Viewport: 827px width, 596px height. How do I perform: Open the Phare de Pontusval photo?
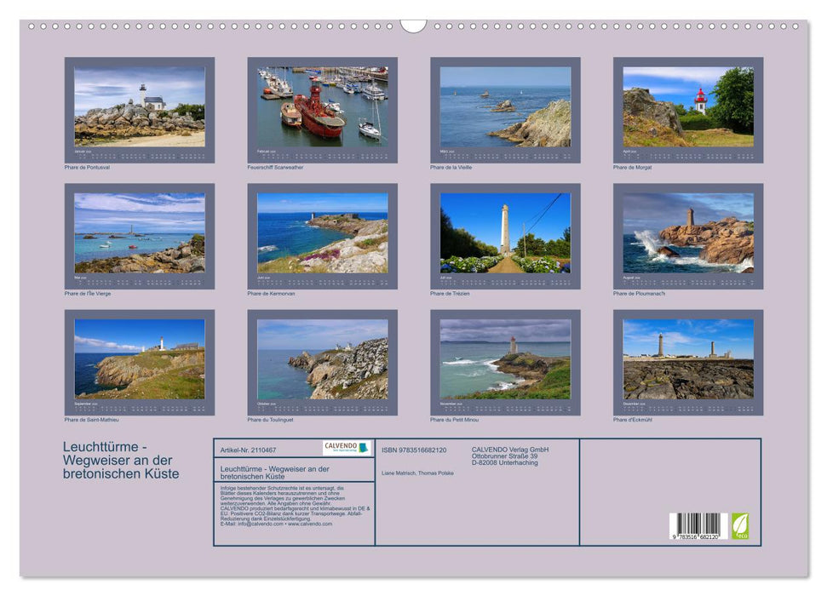[140, 106]
